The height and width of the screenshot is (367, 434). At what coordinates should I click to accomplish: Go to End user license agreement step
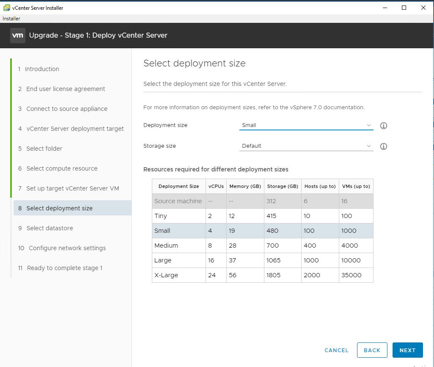[x=61, y=89]
